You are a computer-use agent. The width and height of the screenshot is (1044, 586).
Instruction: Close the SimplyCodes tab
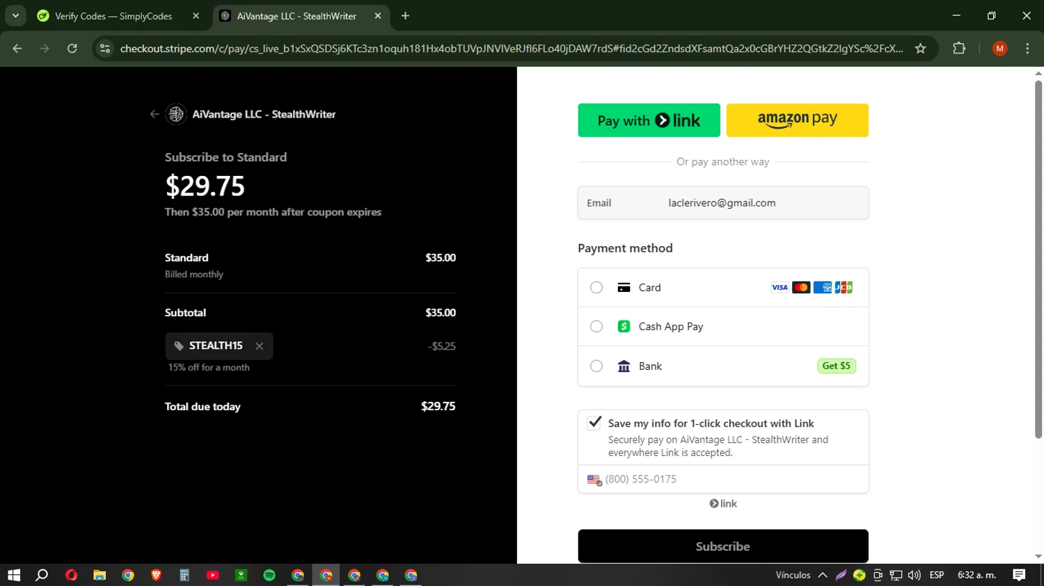pos(196,16)
